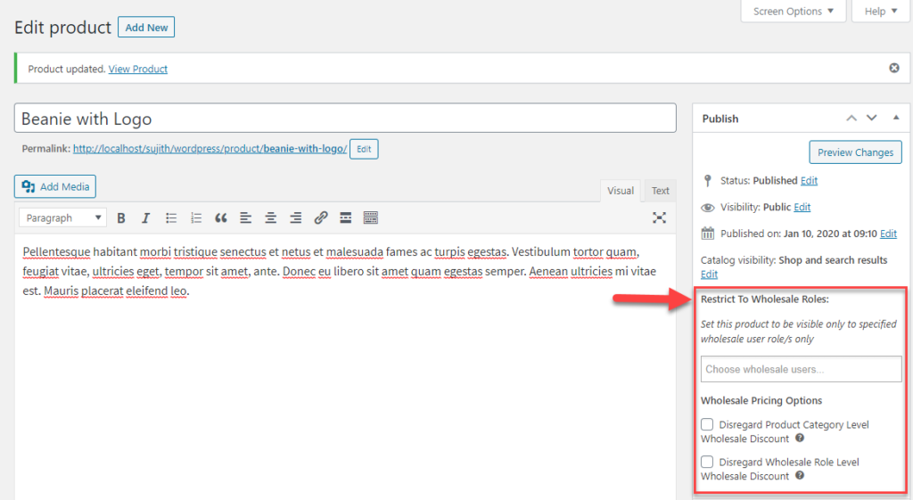
Task: Click Preview Changes button
Action: [855, 152]
